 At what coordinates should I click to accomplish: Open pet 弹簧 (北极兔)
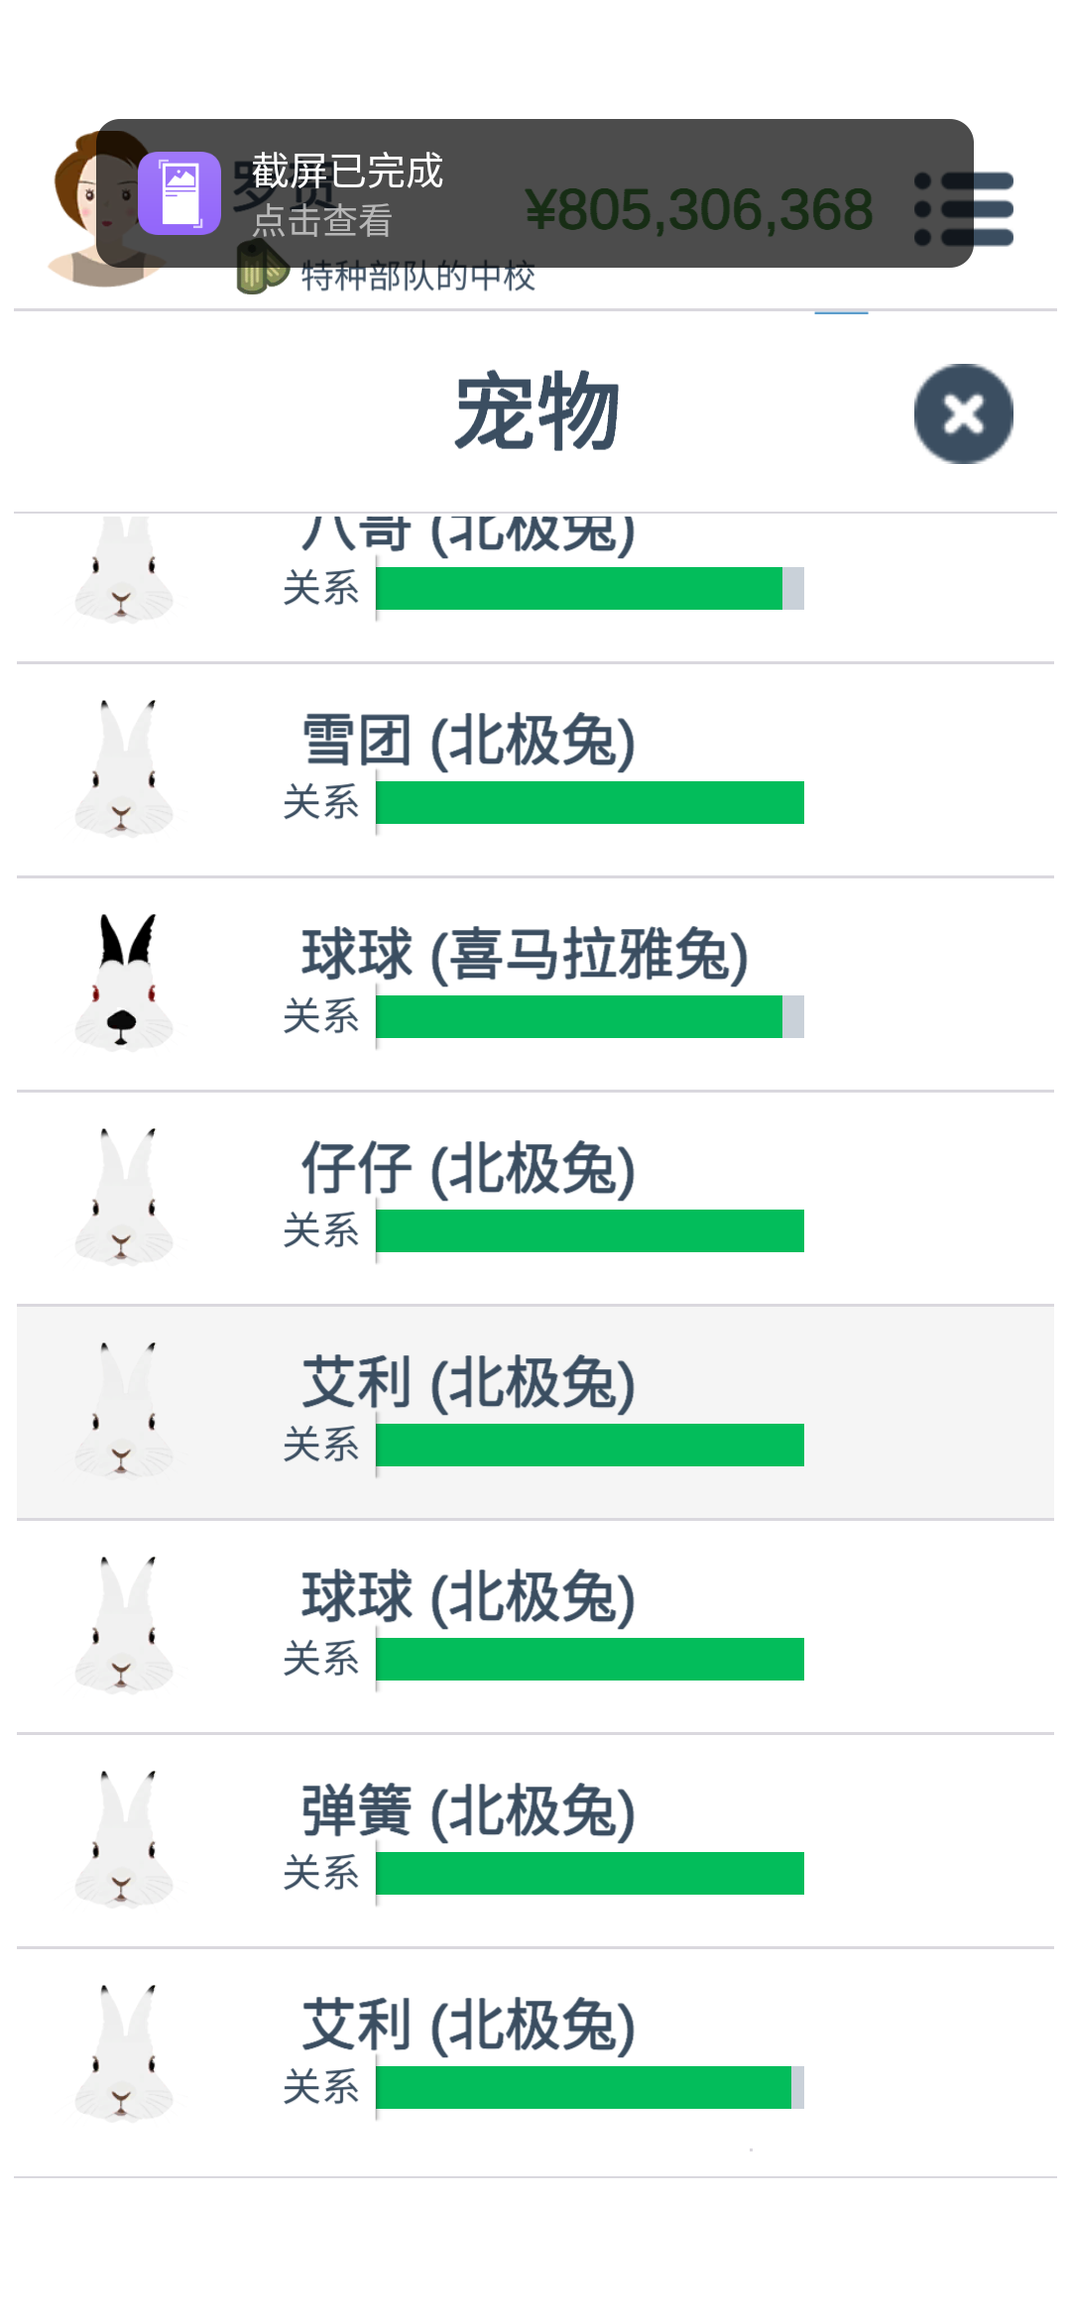535,1841
